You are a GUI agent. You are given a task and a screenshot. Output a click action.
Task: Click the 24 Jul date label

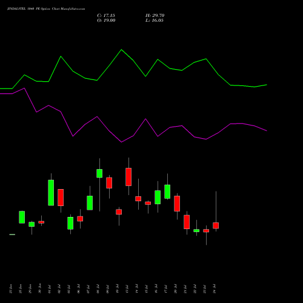point(214,288)
